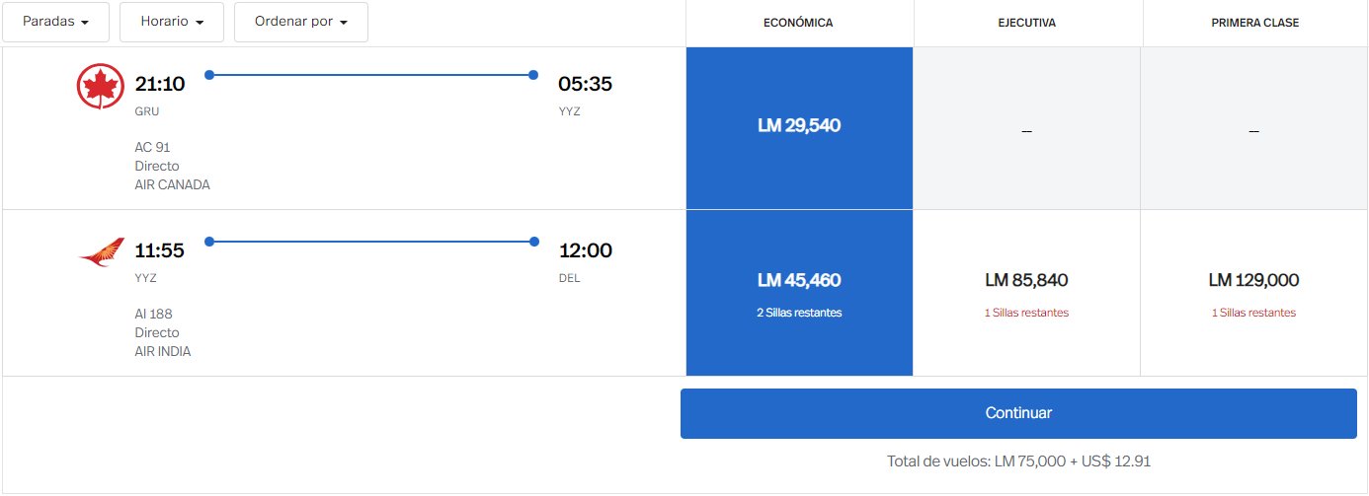The height and width of the screenshot is (496, 1369).
Task: Click unavailable Ejecutiva cell for AC 91
Action: point(1027,128)
